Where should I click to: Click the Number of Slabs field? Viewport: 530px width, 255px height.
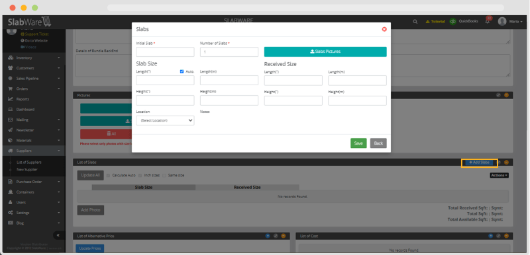(229, 52)
